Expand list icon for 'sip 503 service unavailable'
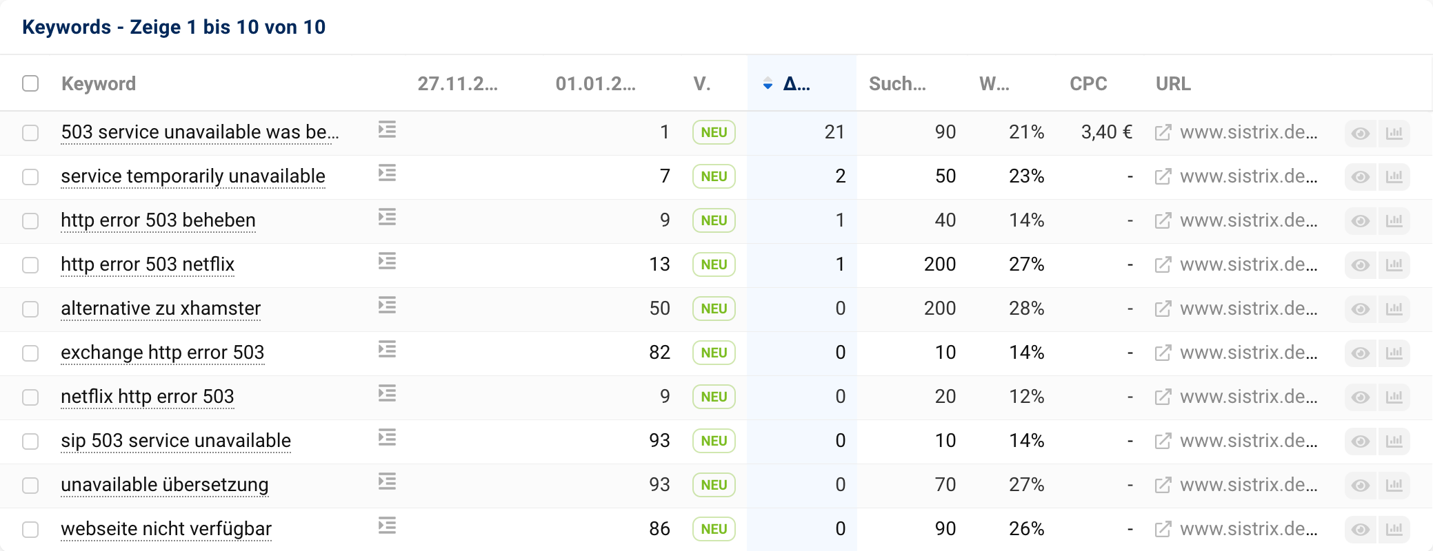 [387, 438]
